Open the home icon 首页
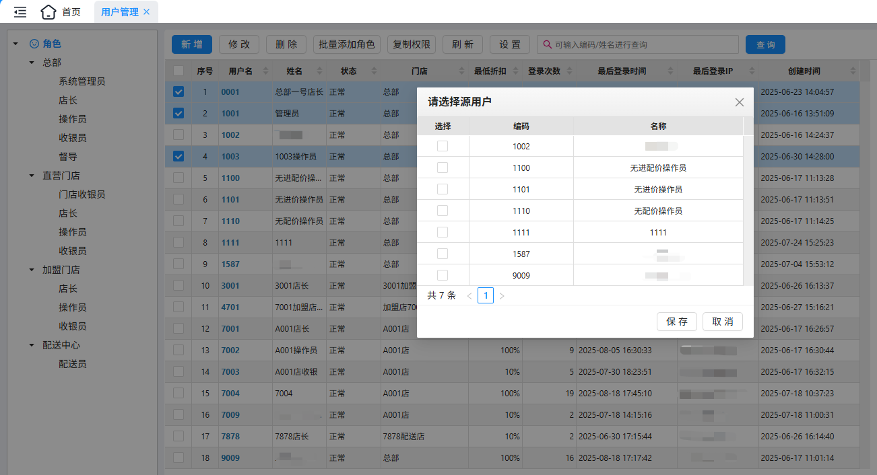The image size is (877, 475). (48, 12)
